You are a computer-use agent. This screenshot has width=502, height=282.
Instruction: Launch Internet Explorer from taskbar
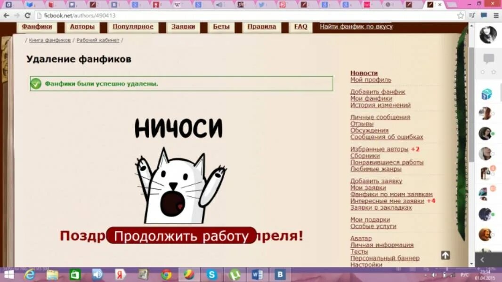30,274
